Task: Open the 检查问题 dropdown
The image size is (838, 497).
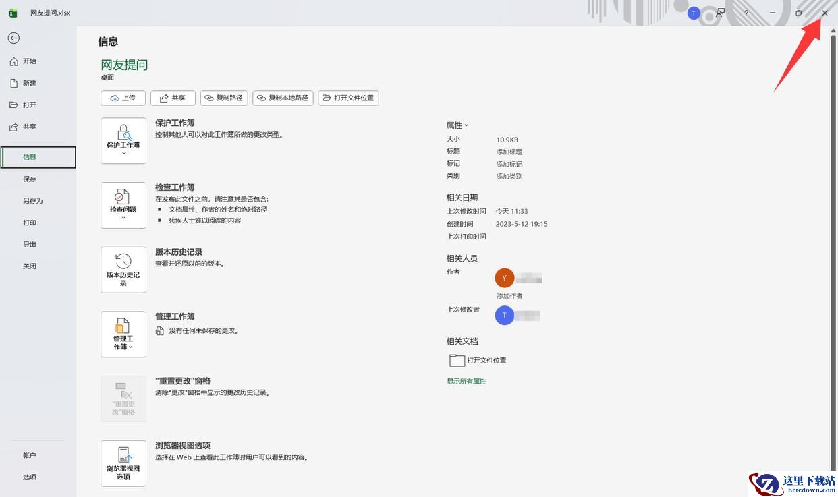Action: [123, 205]
